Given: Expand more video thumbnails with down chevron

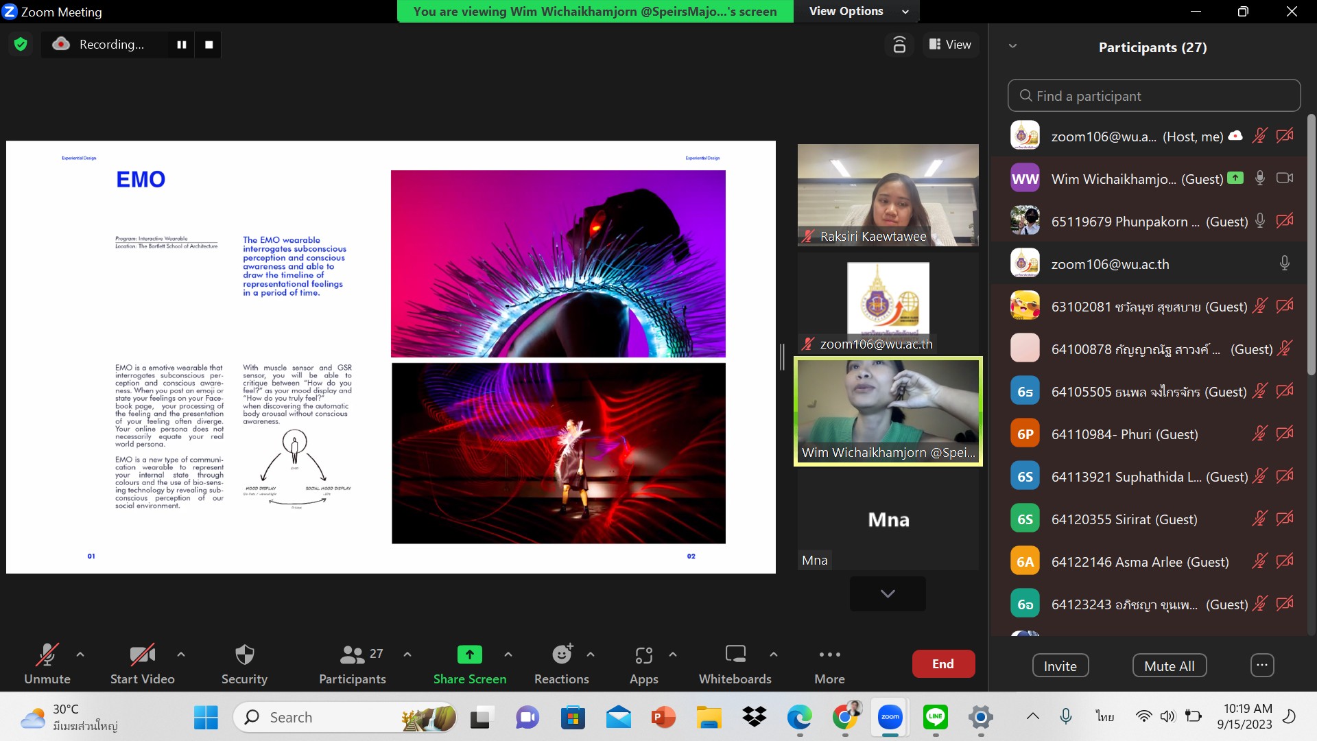Looking at the screenshot, I should pos(888,593).
